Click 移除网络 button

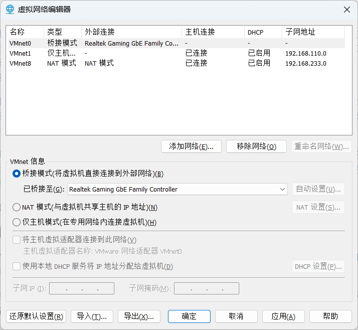point(256,146)
